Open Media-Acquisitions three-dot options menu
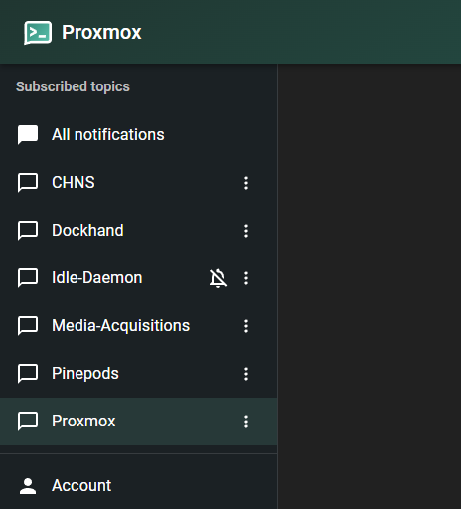The height and width of the screenshot is (509, 461). point(246,326)
